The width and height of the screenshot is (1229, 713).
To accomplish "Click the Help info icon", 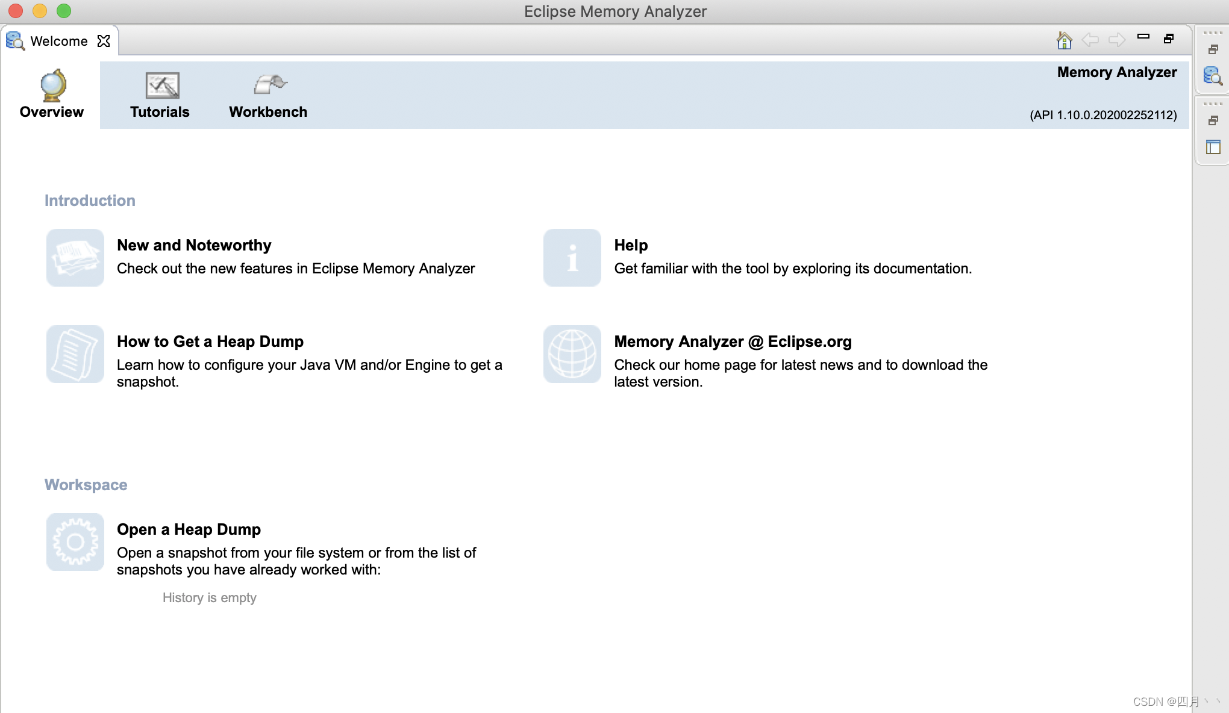I will [572, 258].
